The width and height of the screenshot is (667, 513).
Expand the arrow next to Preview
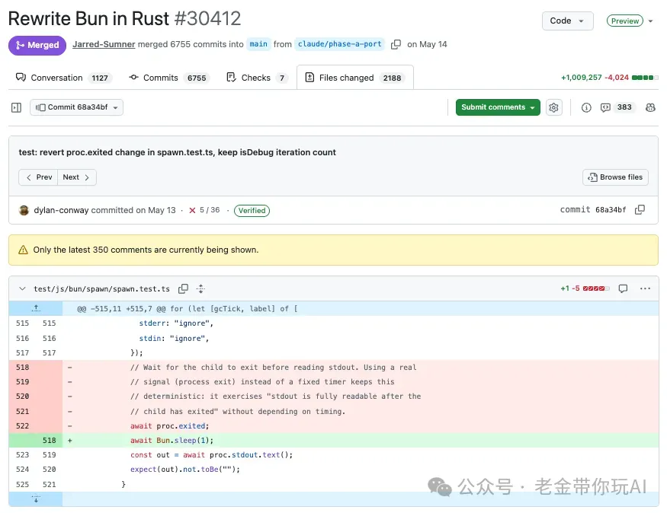click(650, 21)
